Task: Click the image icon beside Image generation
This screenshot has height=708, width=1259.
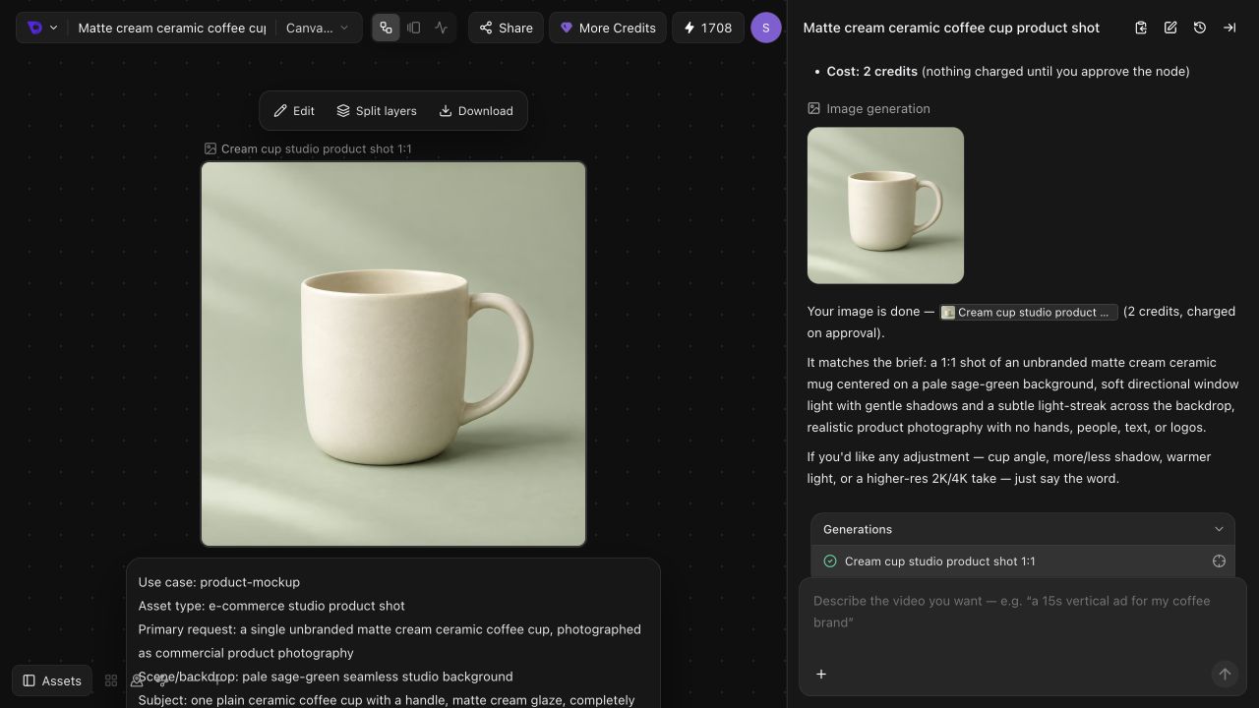Action: (x=813, y=108)
